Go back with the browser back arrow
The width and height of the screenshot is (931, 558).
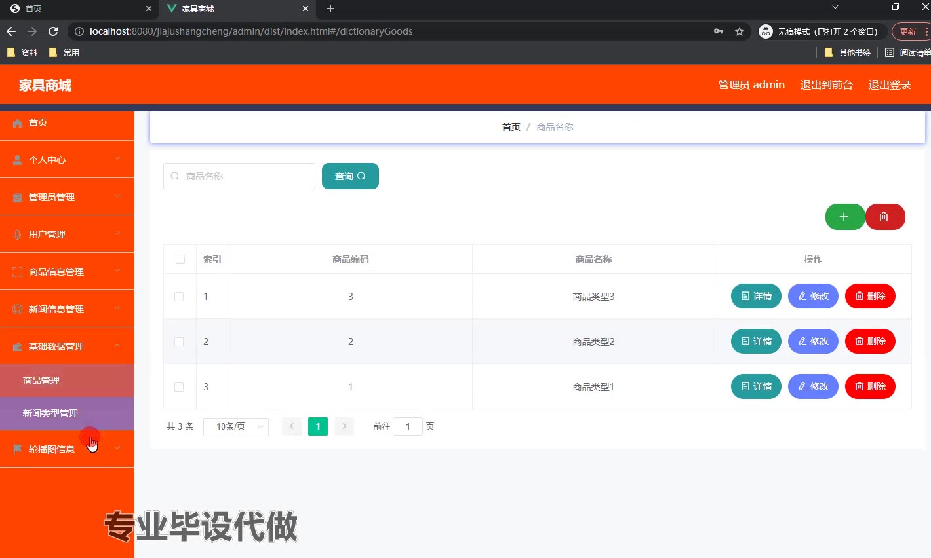click(11, 31)
